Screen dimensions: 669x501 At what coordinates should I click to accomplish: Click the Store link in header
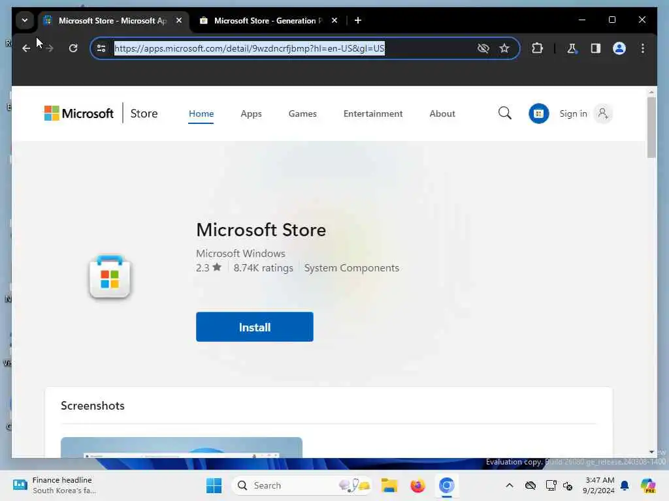(144, 114)
